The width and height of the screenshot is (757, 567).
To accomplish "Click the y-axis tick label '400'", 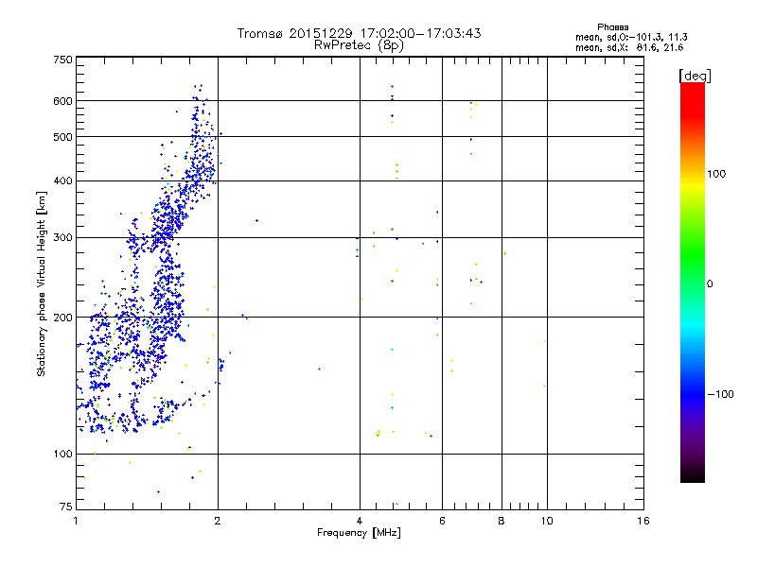I will [x=62, y=180].
